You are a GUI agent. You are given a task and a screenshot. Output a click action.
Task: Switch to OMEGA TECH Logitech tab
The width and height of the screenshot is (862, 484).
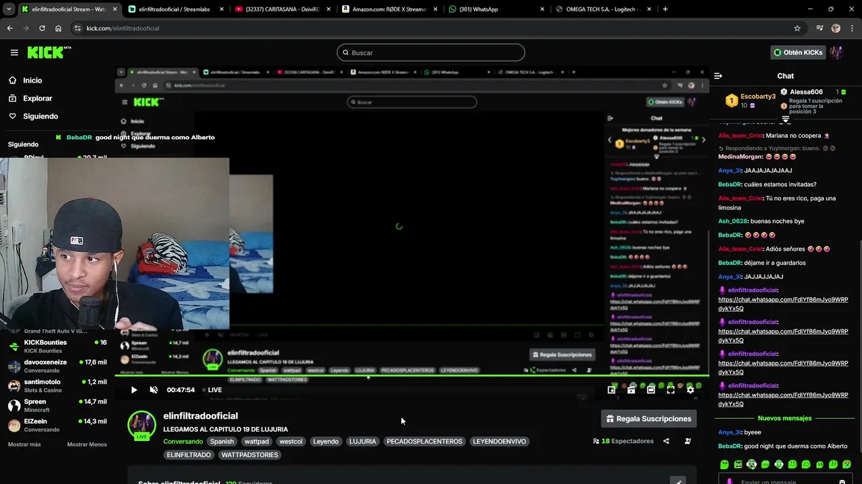603,9
